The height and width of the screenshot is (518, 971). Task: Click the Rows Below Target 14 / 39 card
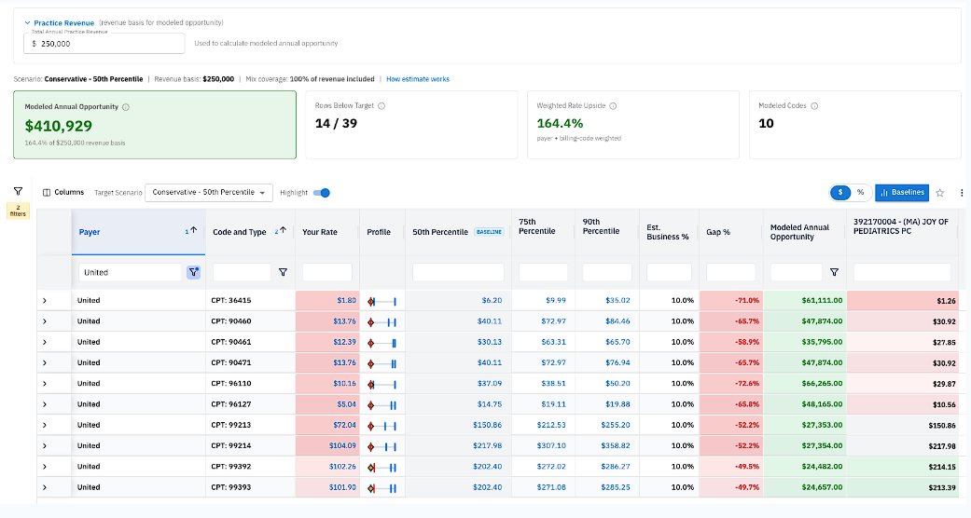(x=411, y=125)
